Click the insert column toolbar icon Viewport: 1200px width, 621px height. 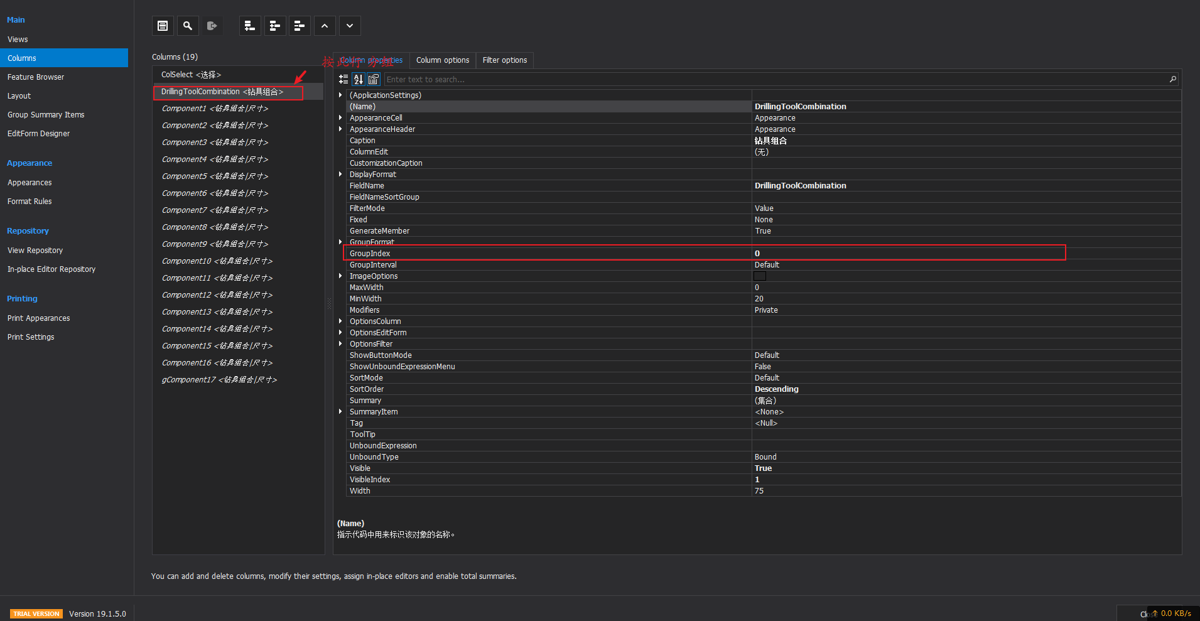[x=275, y=26]
